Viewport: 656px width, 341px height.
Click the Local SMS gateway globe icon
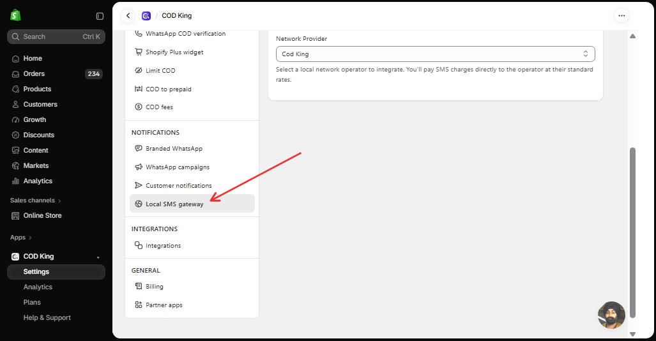(139, 204)
